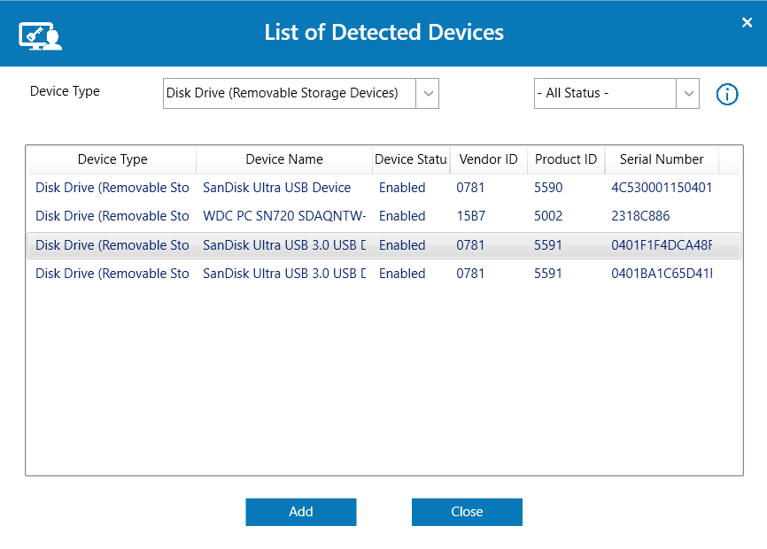Dismiss the dialog with the X button

[x=747, y=22]
